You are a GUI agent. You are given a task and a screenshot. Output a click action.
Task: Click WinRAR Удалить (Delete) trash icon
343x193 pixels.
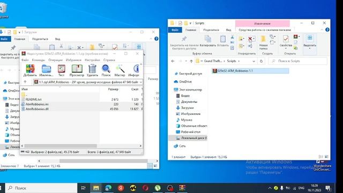click(x=92, y=70)
